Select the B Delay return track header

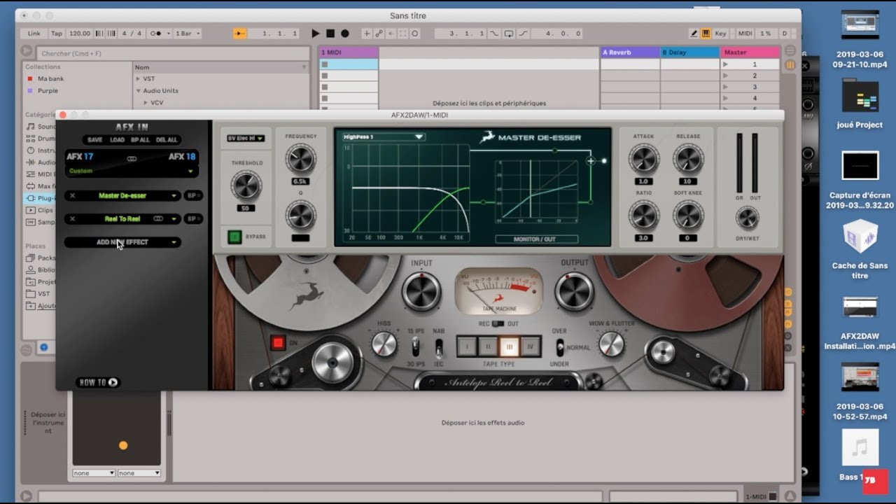coord(689,52)
